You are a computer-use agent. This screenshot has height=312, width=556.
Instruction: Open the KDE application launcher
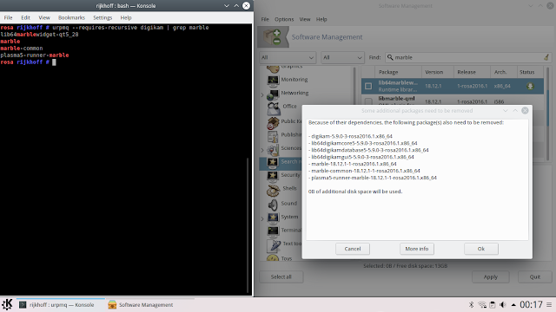point(7,304)
